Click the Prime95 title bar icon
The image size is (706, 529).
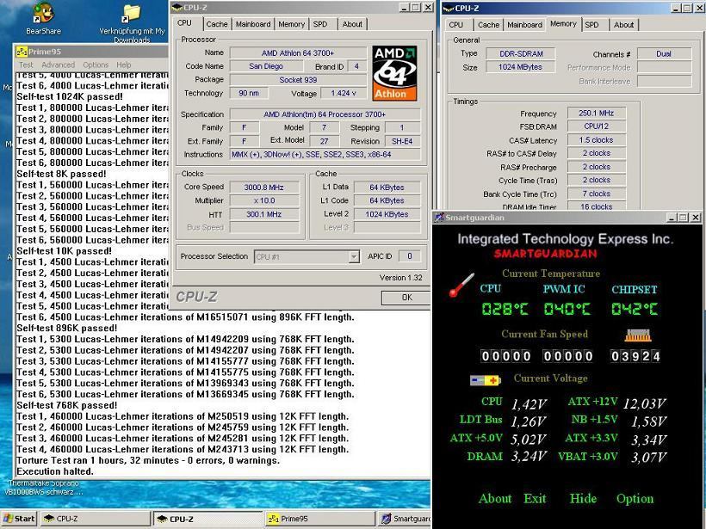(x=22, y=52)
